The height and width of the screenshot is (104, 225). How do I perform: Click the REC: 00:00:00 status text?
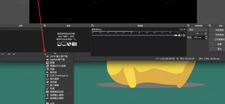pyautogui.click(x=187, y=59)
